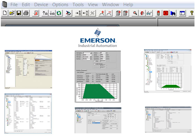Open the bottom-center setup screenshot thumbnail
The height and width of the screenshot is (139, 195).
coord(98,120)
